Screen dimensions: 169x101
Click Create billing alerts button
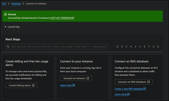pyautogui.click(x=21, y=85)
